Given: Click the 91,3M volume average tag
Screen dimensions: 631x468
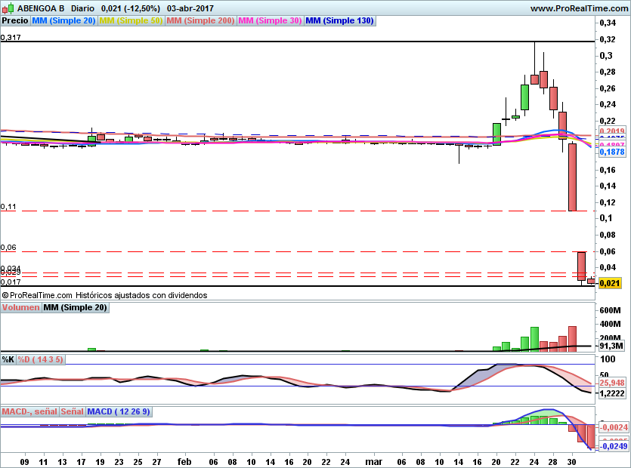Looking at the screenshot, I should click(x=611, y=346).
